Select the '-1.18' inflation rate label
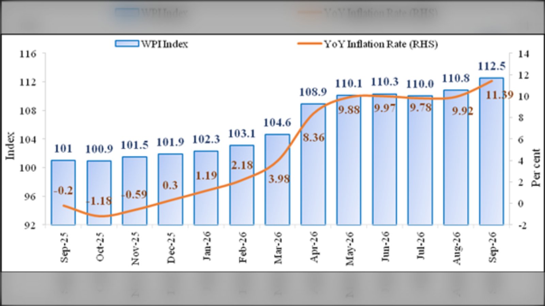 [99, 201]
